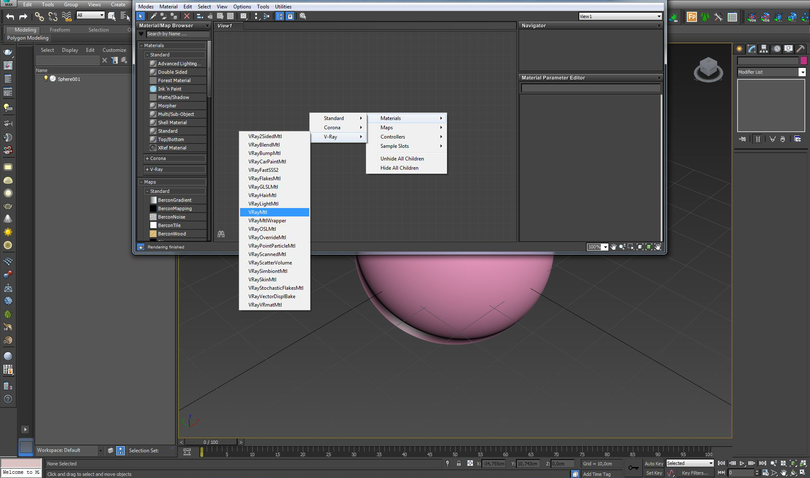Click the Manage Layers icon beside workspace selector
The image size is (810, 478).
(111, 451)
